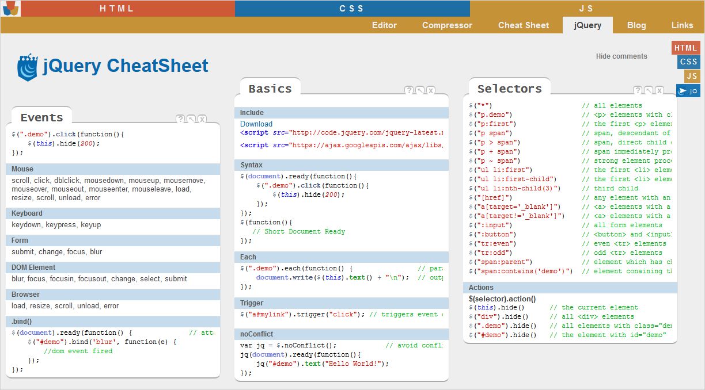This screenshot has width=705, height=390.
Task: Close the Events panel with X icon
Action: pyautogui.click(x=202, y=119)
